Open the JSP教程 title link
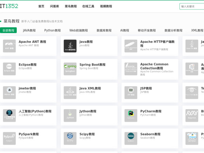 [x=146, y=88]
